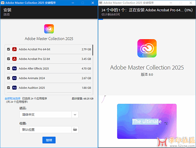196x148 pixels.
Task: Toggle the Adobe Audition 2025 checkbox
Action: [x=9, y=88]
